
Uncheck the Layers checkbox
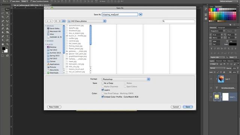click(102, 90)
